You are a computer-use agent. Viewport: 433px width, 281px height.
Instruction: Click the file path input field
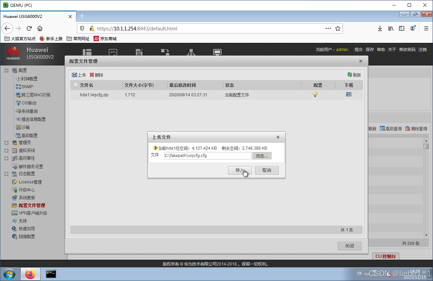(208, 156)
